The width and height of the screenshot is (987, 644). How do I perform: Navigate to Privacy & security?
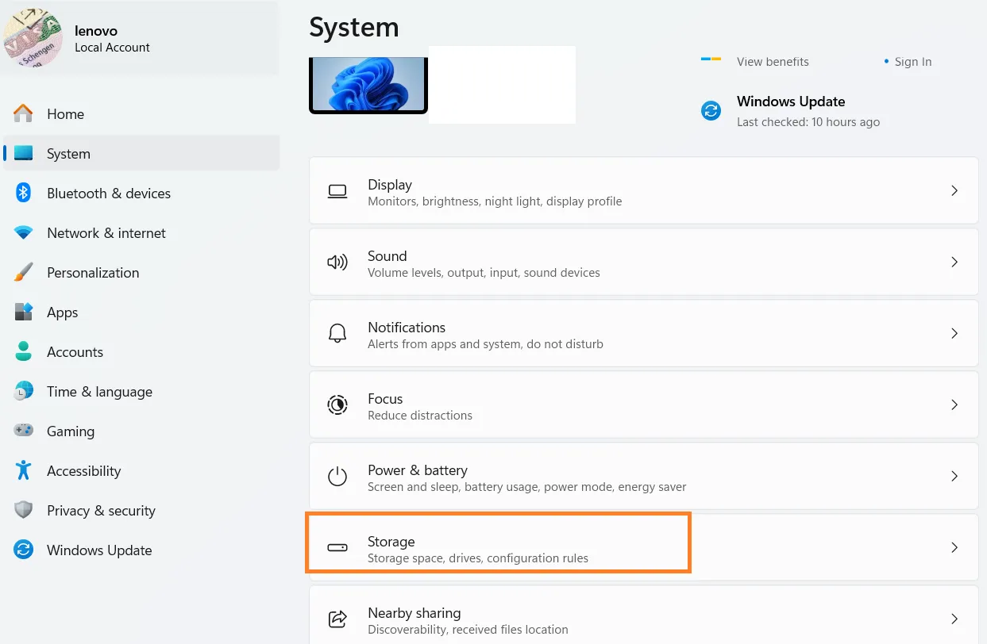pos(101,510)
